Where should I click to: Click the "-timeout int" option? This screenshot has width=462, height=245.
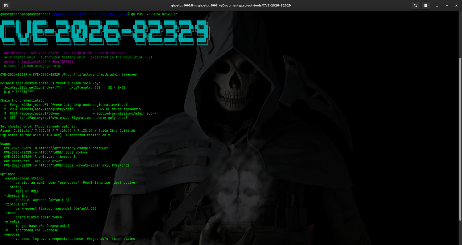coord(16,204)
